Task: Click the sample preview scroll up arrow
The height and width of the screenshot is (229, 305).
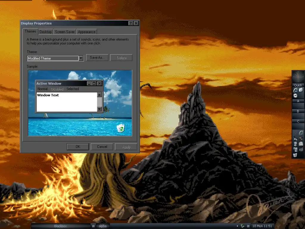Action: pyautogui.click(x=99, y=95)
